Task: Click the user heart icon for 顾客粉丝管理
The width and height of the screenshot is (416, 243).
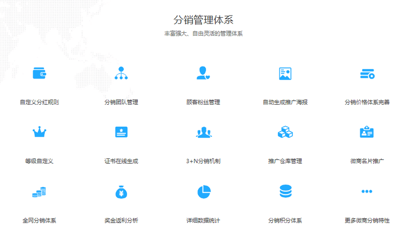Action: point(203,73)
